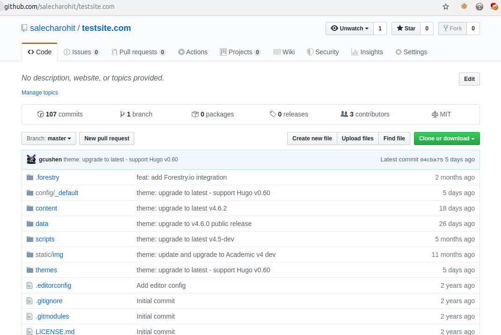Open the Wiki tab
Viewport: 501px width, 335px height.
point(284,52)
